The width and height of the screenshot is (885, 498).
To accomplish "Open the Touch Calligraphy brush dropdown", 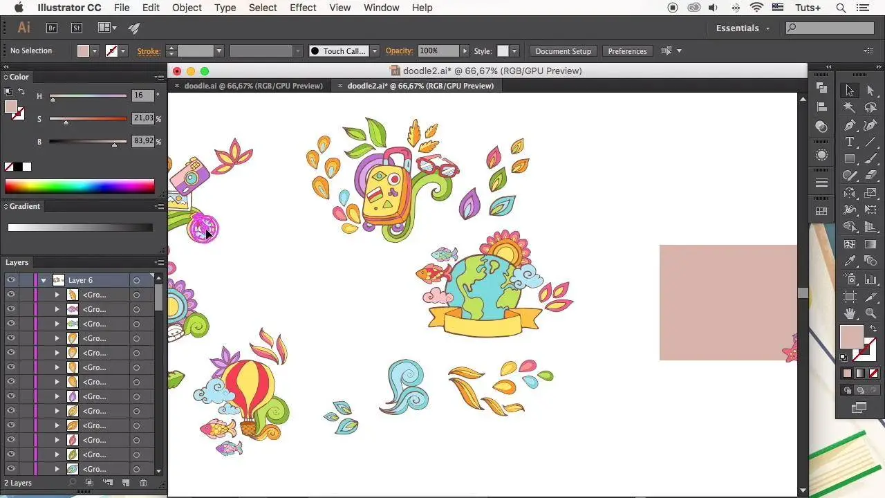I will [x=375, y=51].
